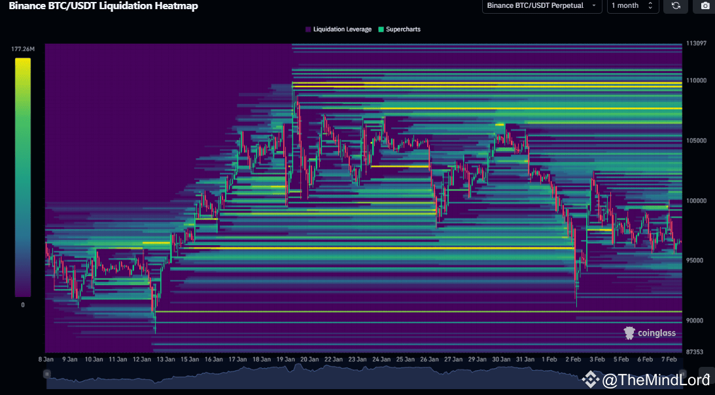715x395 pixels.
Task: Click the vertical liquidation intensity color scale
Action: coord(22,177)
